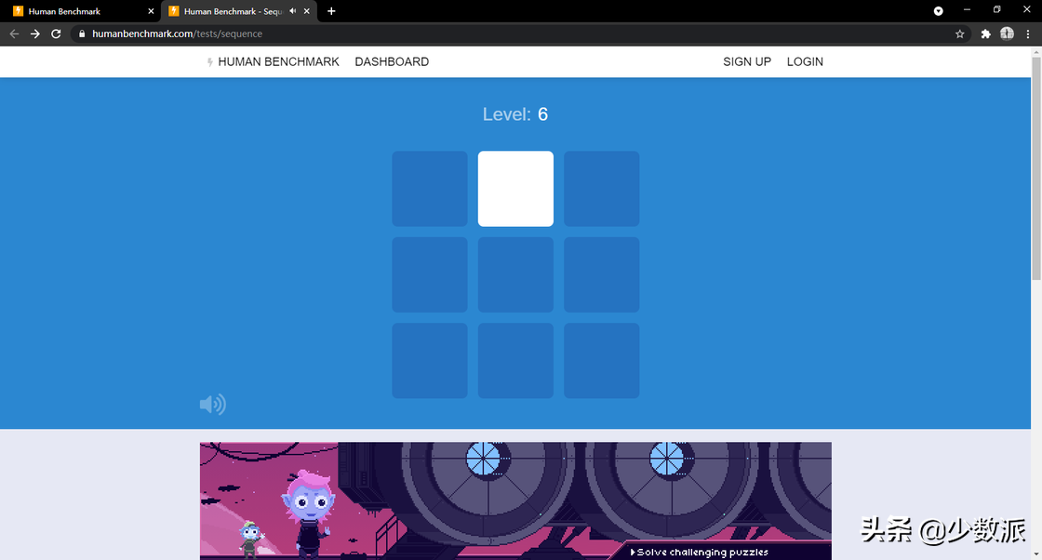Reload the current page
Image resolution: width=1042 pixels, height=560 pixels.
tap(56, 33)
